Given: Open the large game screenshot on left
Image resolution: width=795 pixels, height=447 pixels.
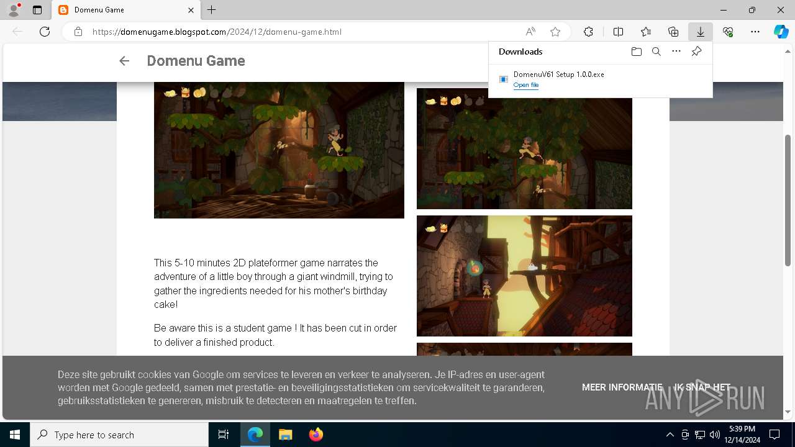Looking at the screenshot, I should click(x=279, y=150).
